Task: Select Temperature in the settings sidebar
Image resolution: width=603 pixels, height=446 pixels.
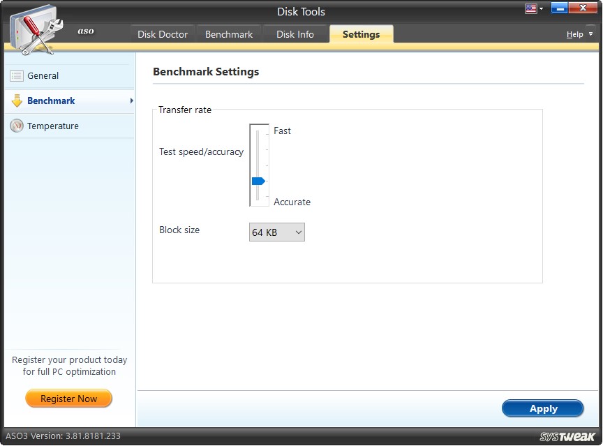Action: click(52, 126)
